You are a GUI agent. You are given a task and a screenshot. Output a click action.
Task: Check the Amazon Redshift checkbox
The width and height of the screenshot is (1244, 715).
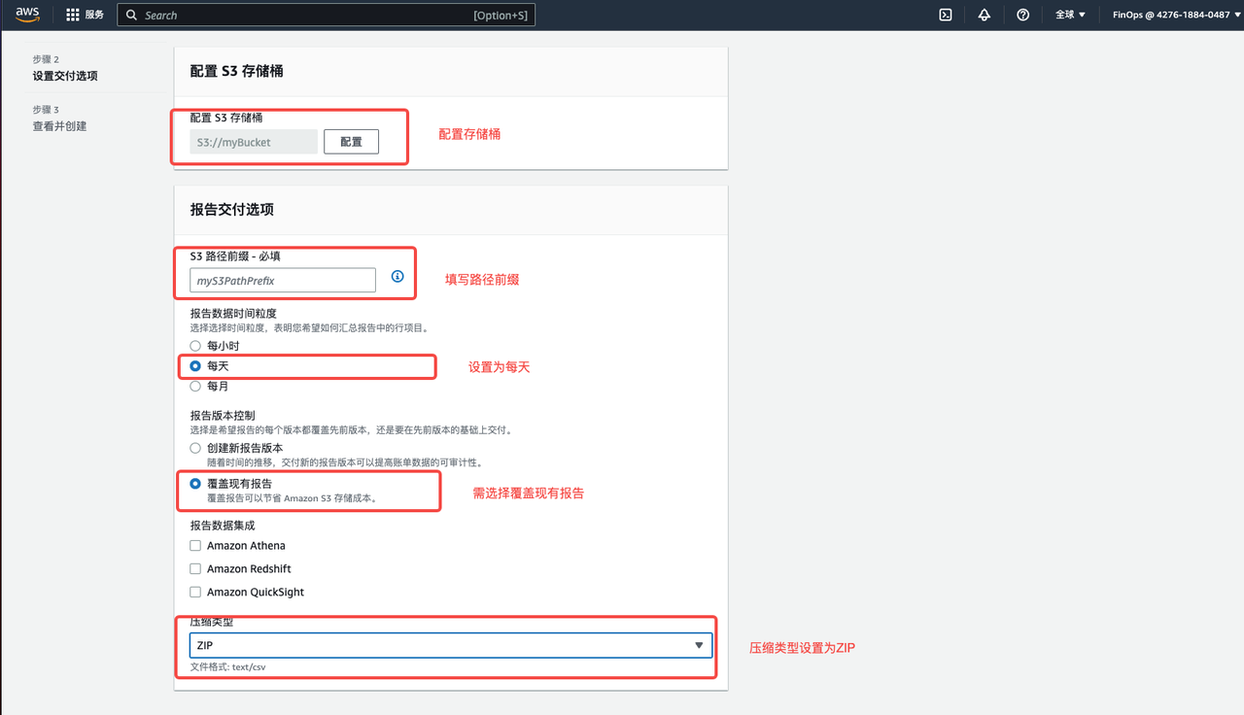(x=195, y=569)
